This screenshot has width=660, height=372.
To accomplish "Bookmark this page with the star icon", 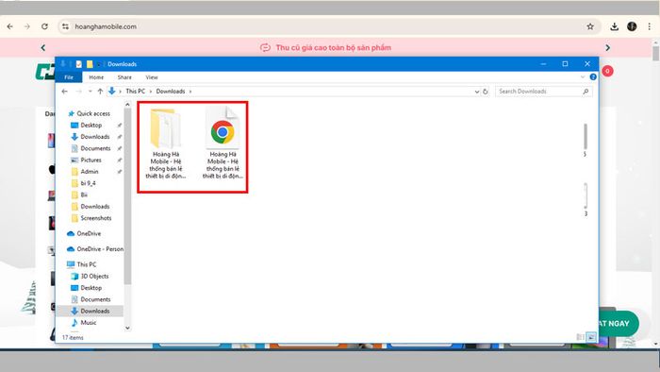I will tap(590, 26).
